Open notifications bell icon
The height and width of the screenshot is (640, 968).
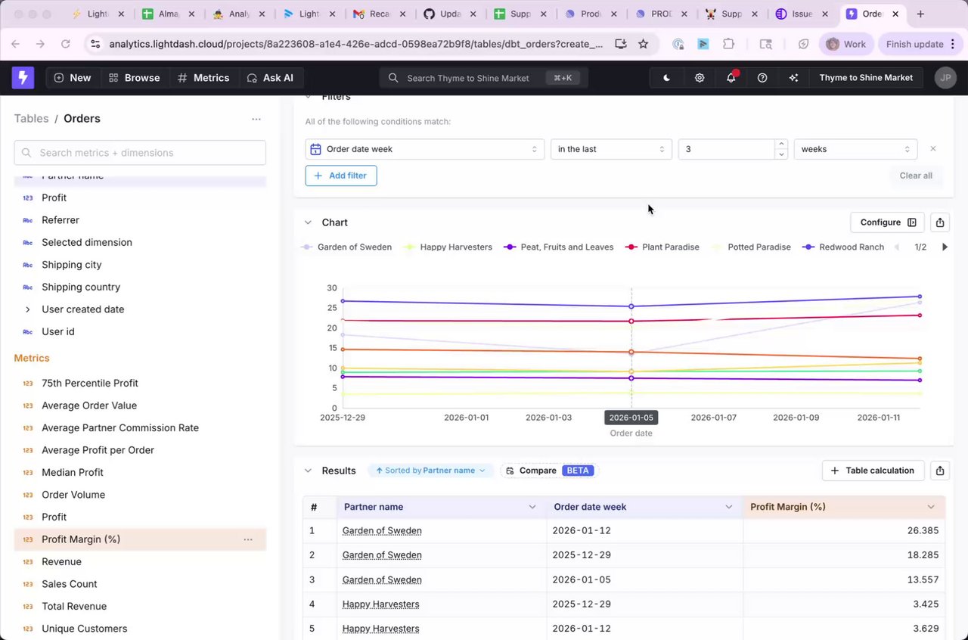pos(731,78)
